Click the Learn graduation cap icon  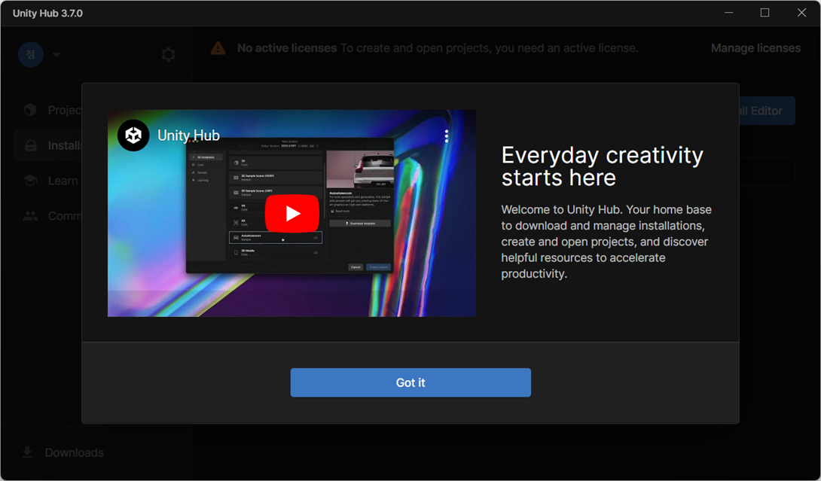click(30, 181)
